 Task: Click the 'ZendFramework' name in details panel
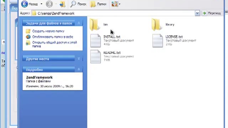tap(39, 78)
